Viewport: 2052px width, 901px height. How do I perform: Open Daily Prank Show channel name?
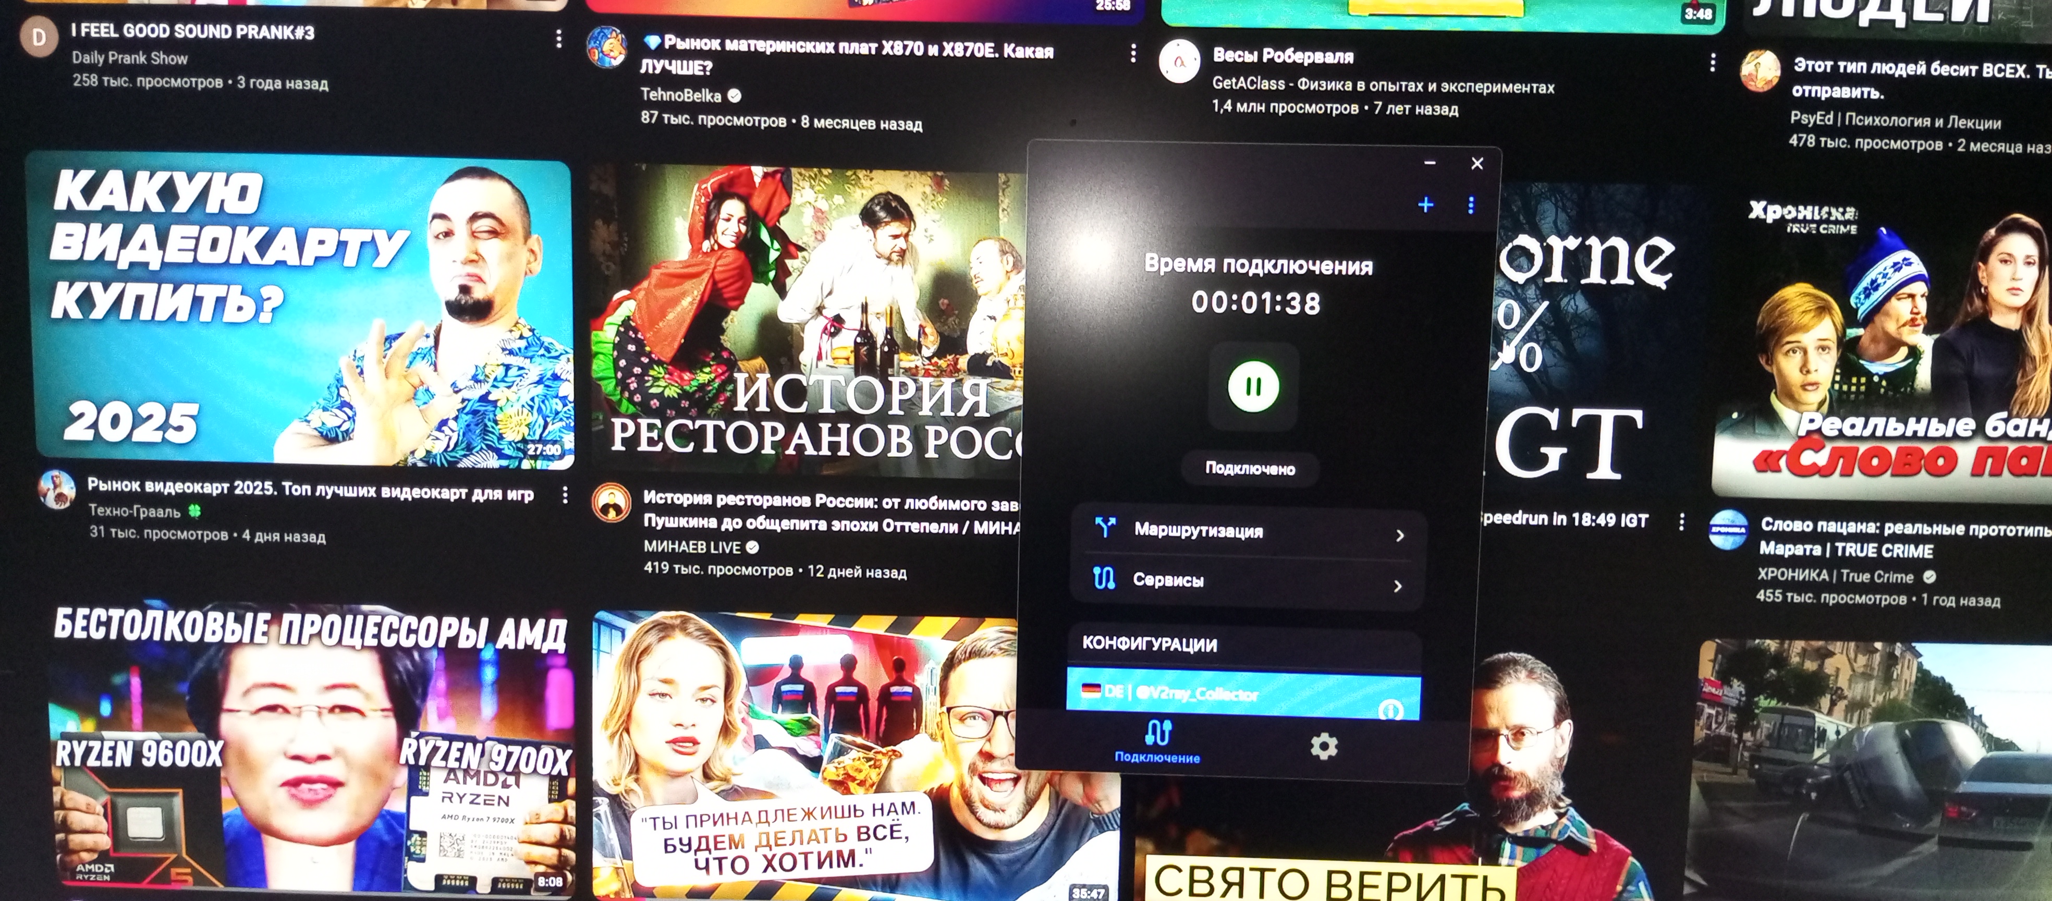point(130,57)
